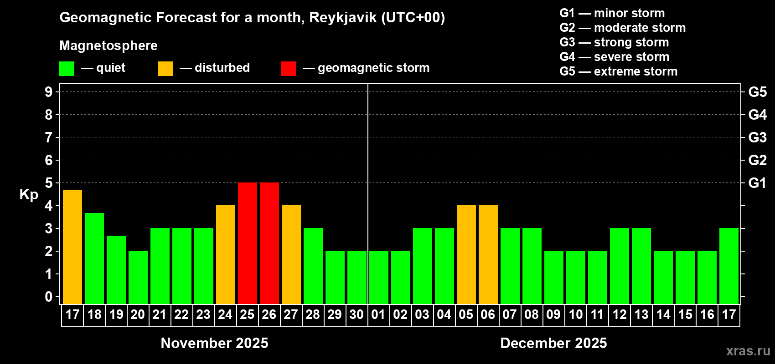This screenshot has height=364, width=775.
Task: Click the orange bar for December 05
Action: tap(466, 254)
